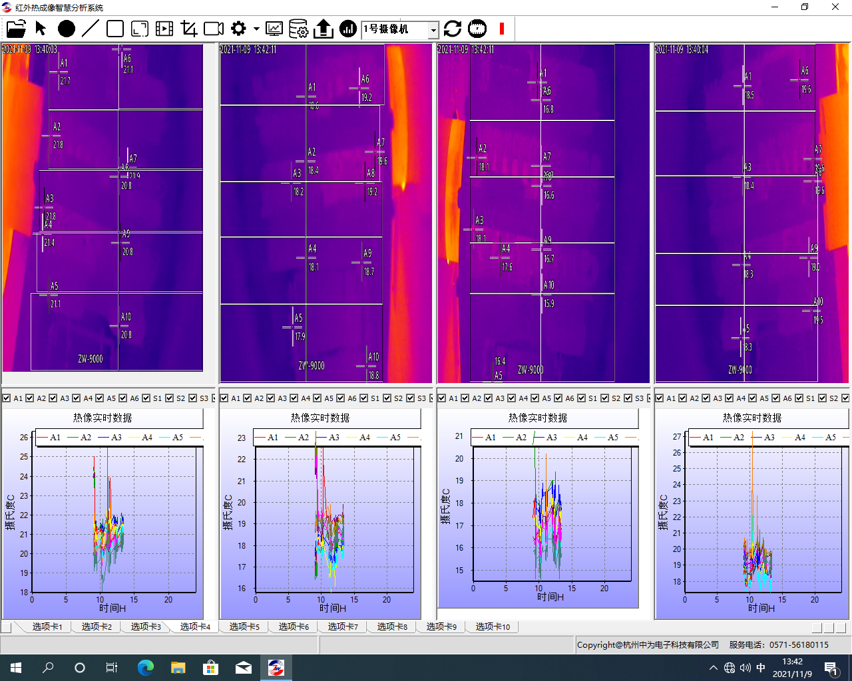This screenshot has width=852, height=681.
Task: Expand the dropdown arrow beside gear icon
Action: pos(256,29)
